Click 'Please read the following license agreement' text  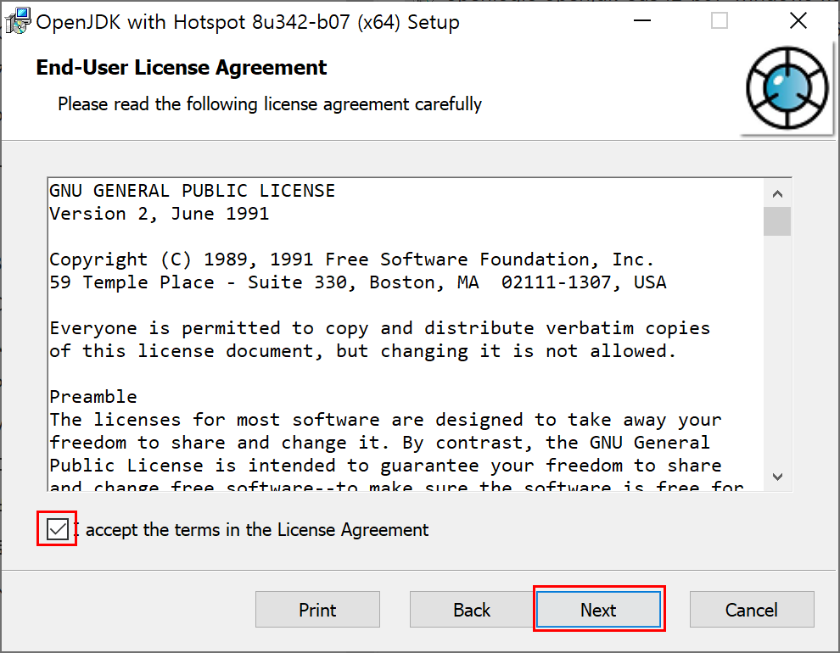(270, 103)
